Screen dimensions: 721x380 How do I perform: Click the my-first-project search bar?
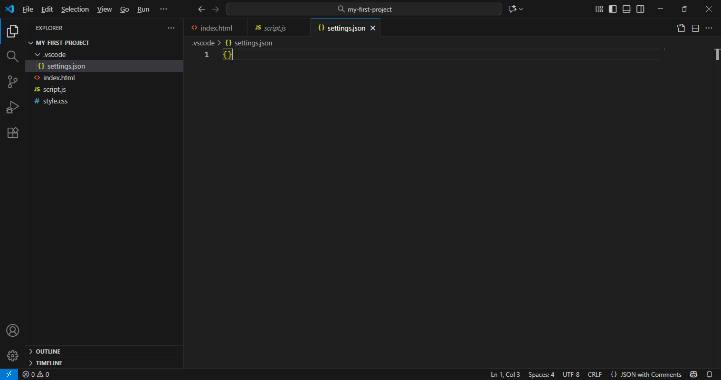pos(363,8)
